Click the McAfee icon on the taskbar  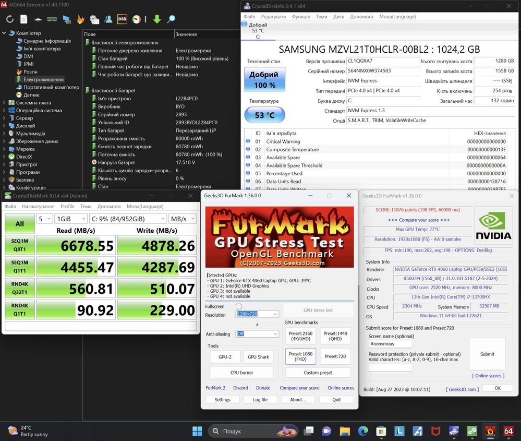(435, 431)
